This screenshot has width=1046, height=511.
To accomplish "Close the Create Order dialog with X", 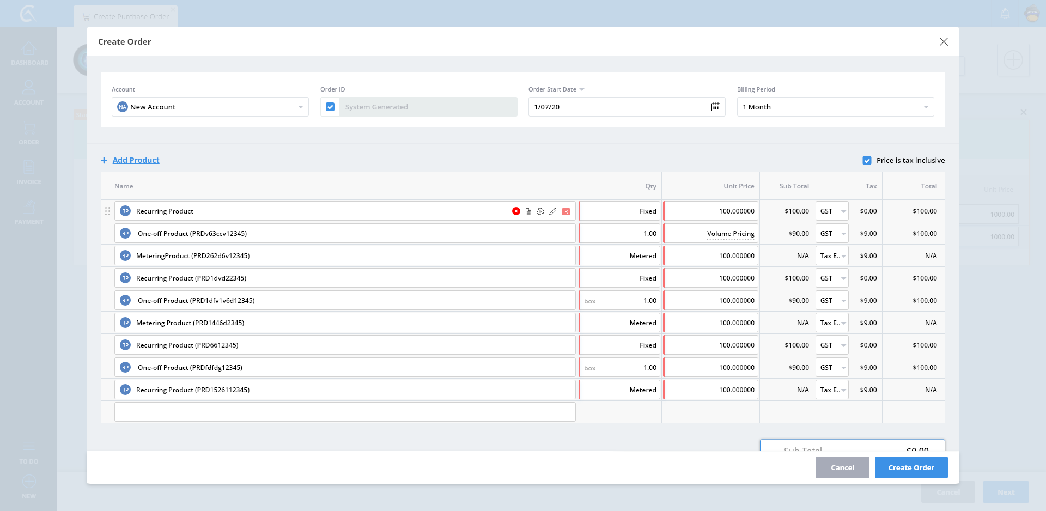I will (x=944, y=42).
